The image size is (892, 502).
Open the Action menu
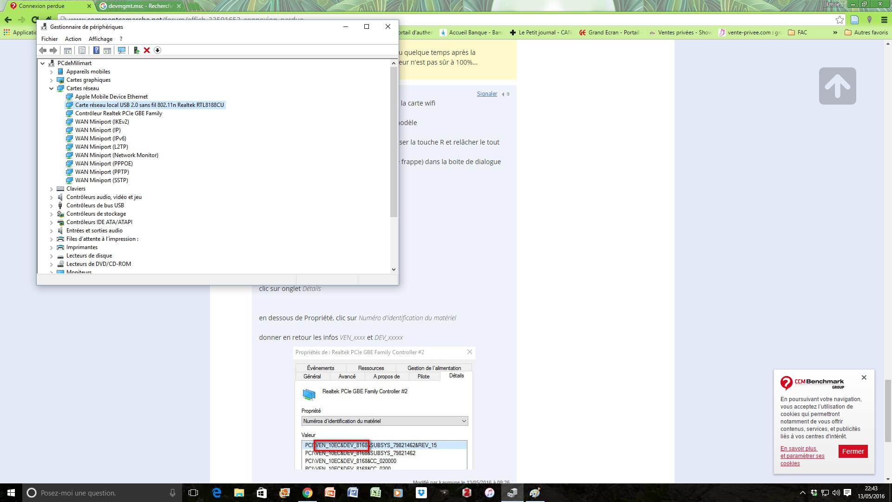point(73,39)
